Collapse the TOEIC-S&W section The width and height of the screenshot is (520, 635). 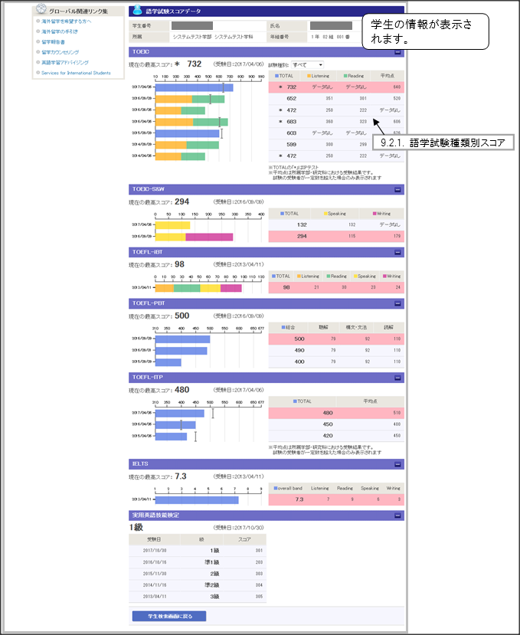397,189
